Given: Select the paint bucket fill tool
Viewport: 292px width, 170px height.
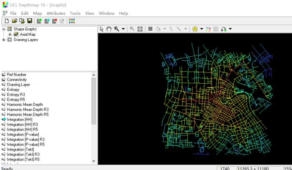Looking at the screenshot, I should click(x=158, y=29).
